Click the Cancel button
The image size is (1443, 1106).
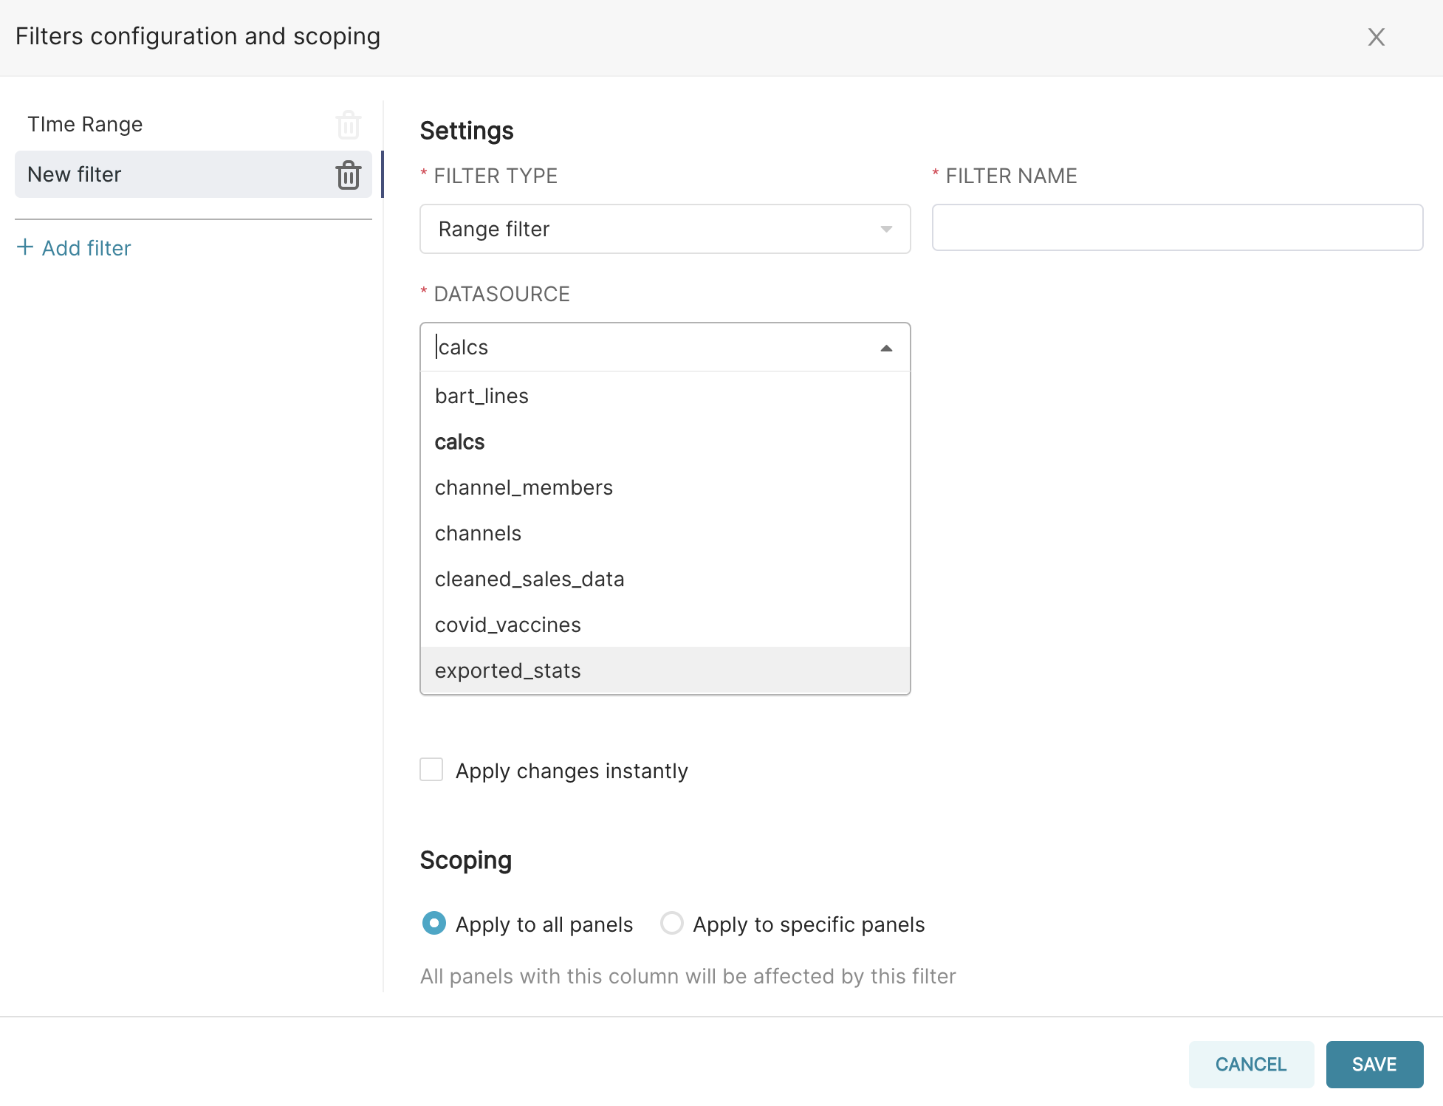tap(1250, 1064)
